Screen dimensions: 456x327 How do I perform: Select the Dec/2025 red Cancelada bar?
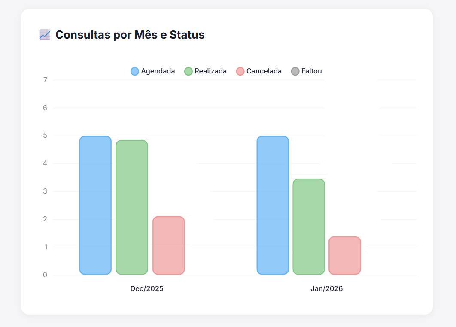click(x=169, y=245)
